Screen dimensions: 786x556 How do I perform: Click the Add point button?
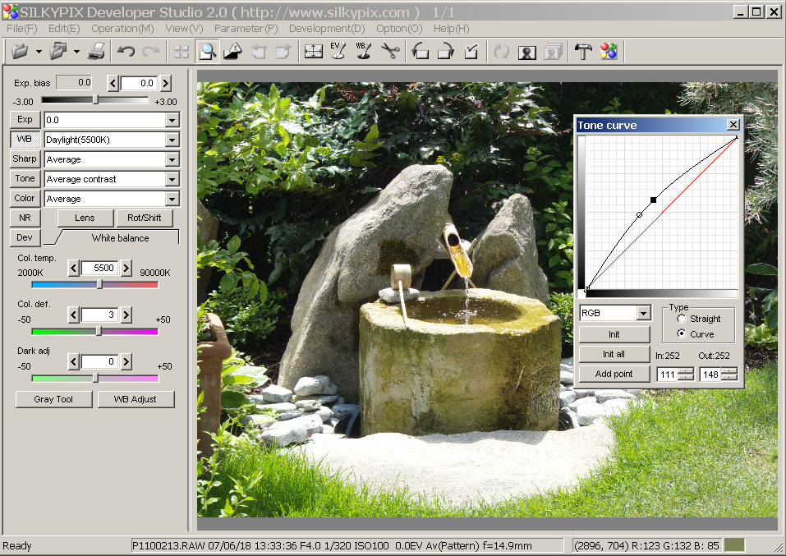pyautogui.click(x=614, y=374)
